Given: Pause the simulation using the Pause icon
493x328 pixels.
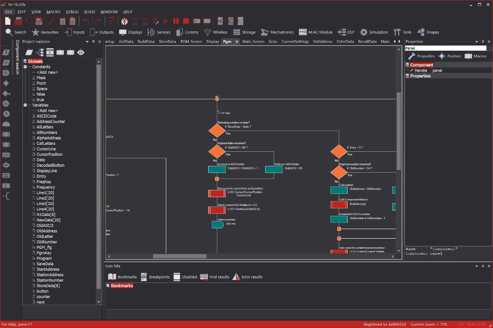Looking at the screenshot, I should 176,21.
